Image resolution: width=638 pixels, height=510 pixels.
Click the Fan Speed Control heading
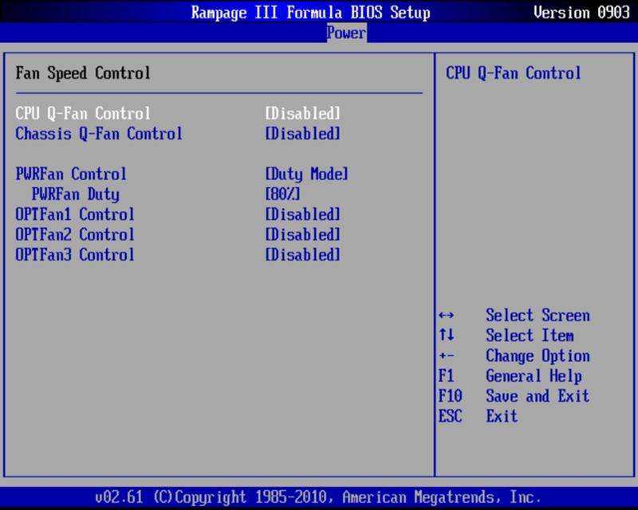(x=83, y=73)
